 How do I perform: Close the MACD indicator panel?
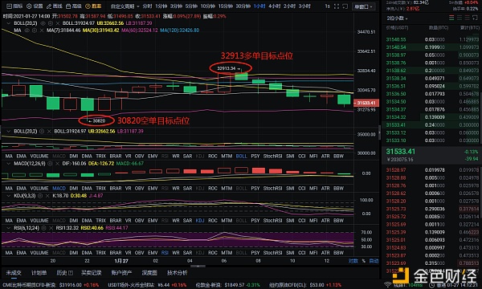tap(57, 164)
